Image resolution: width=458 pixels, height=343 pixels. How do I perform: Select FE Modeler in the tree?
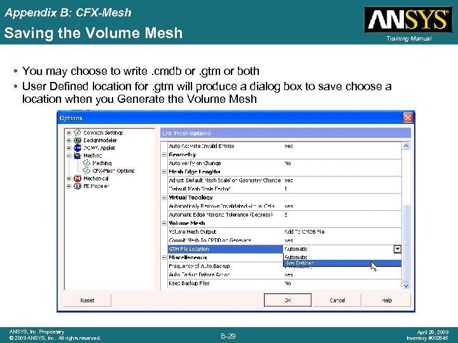(x=96, y=185)
